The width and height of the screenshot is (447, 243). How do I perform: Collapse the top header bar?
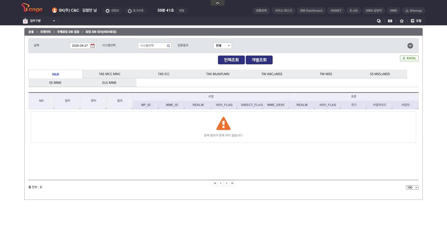coord(218,3)
